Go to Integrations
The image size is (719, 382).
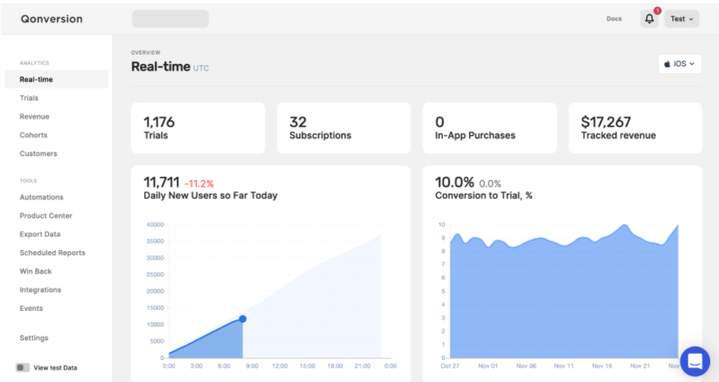[40, 290]
